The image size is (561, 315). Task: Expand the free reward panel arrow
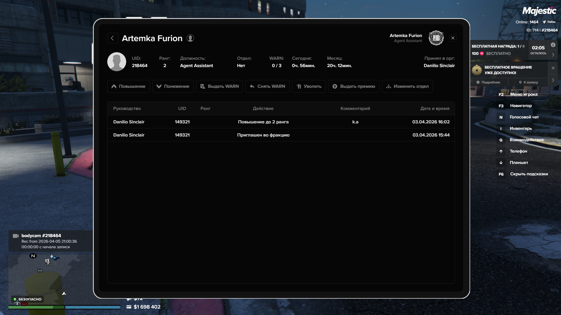[553, 55]
